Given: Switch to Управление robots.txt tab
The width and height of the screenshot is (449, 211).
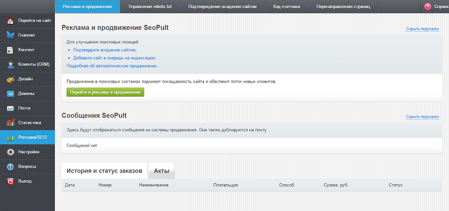Looking at the screenshot, I should pyautogui.click(x=150, y=6).
